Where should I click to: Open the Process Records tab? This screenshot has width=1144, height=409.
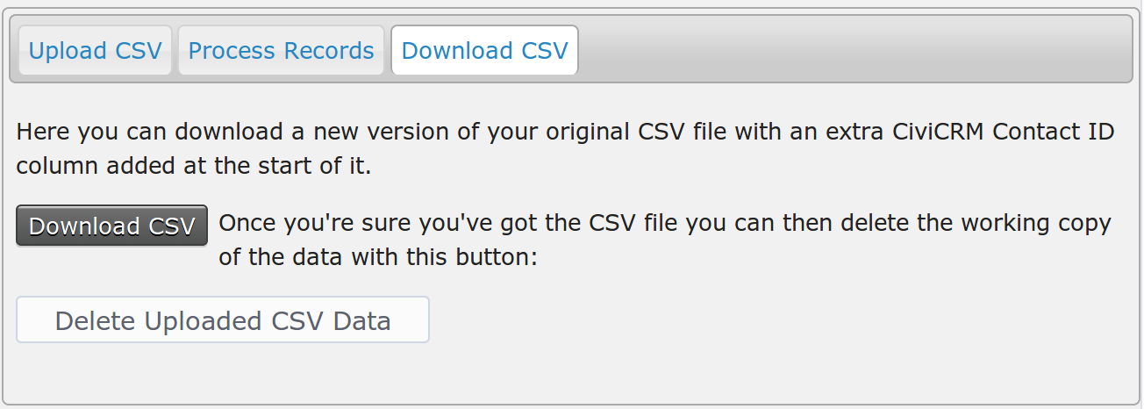coord(281,51)
